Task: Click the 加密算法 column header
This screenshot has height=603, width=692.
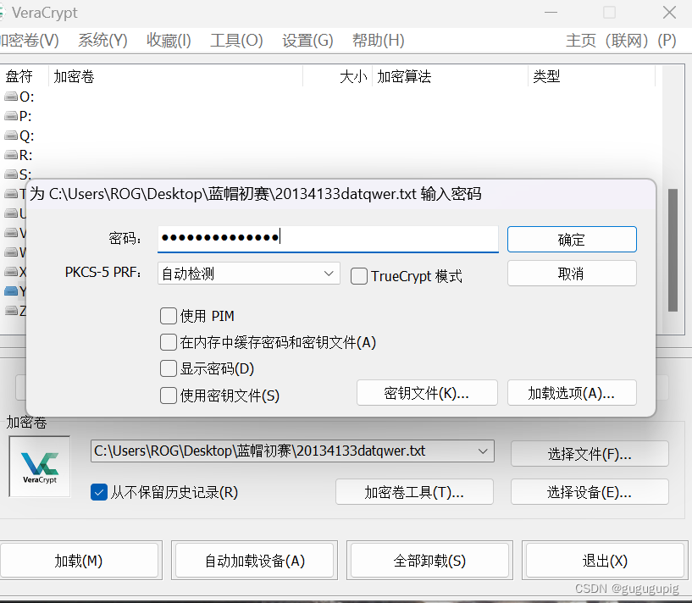Action: [450, 76]
